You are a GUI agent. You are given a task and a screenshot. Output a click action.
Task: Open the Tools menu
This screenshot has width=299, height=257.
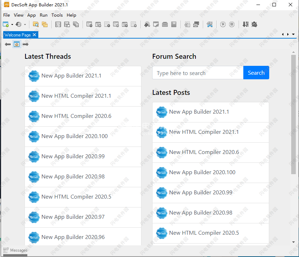pyautogui.click(x=57, y=15)
